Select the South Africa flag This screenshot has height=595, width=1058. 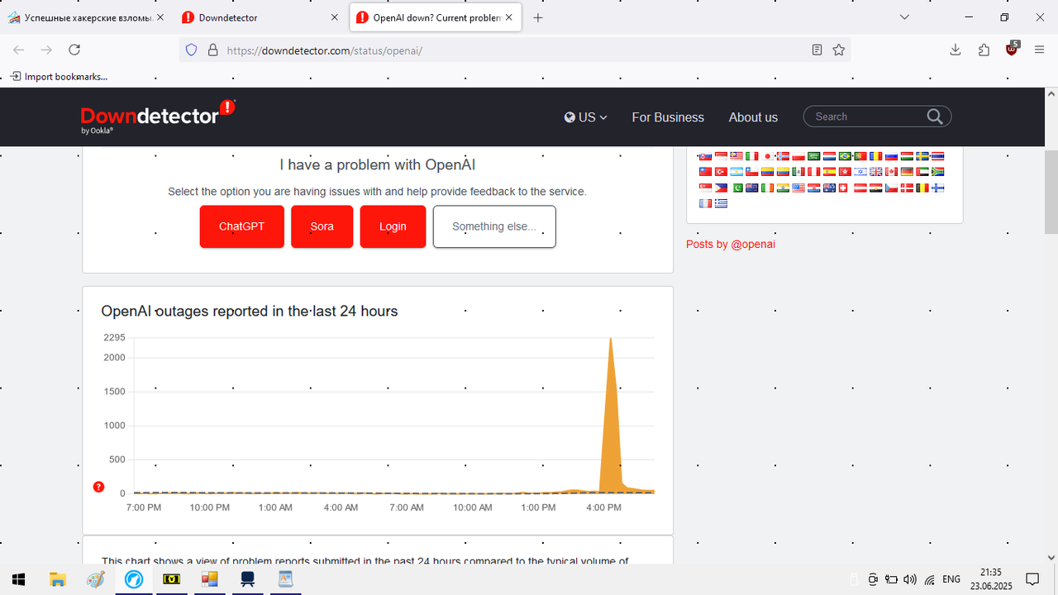(x=938, y=172)
